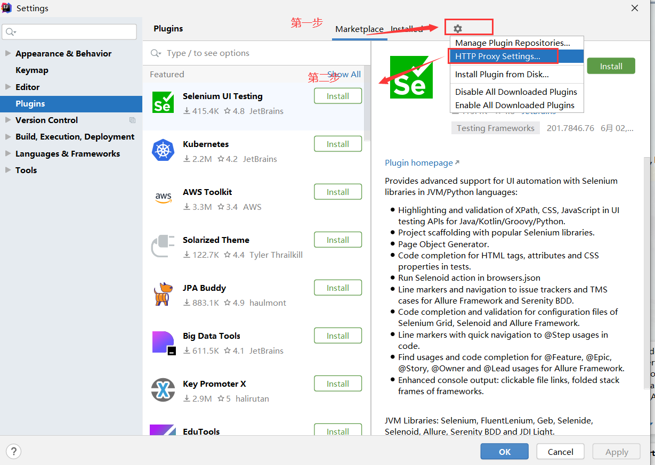Click the Key Promoter X icon
Image resolution: width=655 pixels, height=465 pixels.
click(x=163, y=389)
